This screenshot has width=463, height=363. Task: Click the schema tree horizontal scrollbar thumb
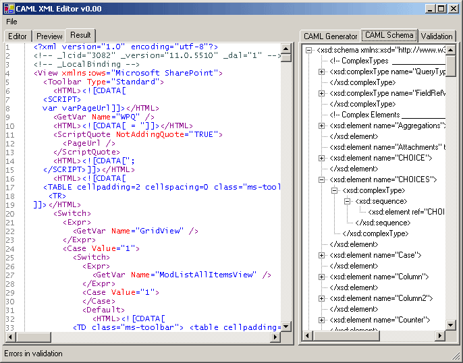346,335
